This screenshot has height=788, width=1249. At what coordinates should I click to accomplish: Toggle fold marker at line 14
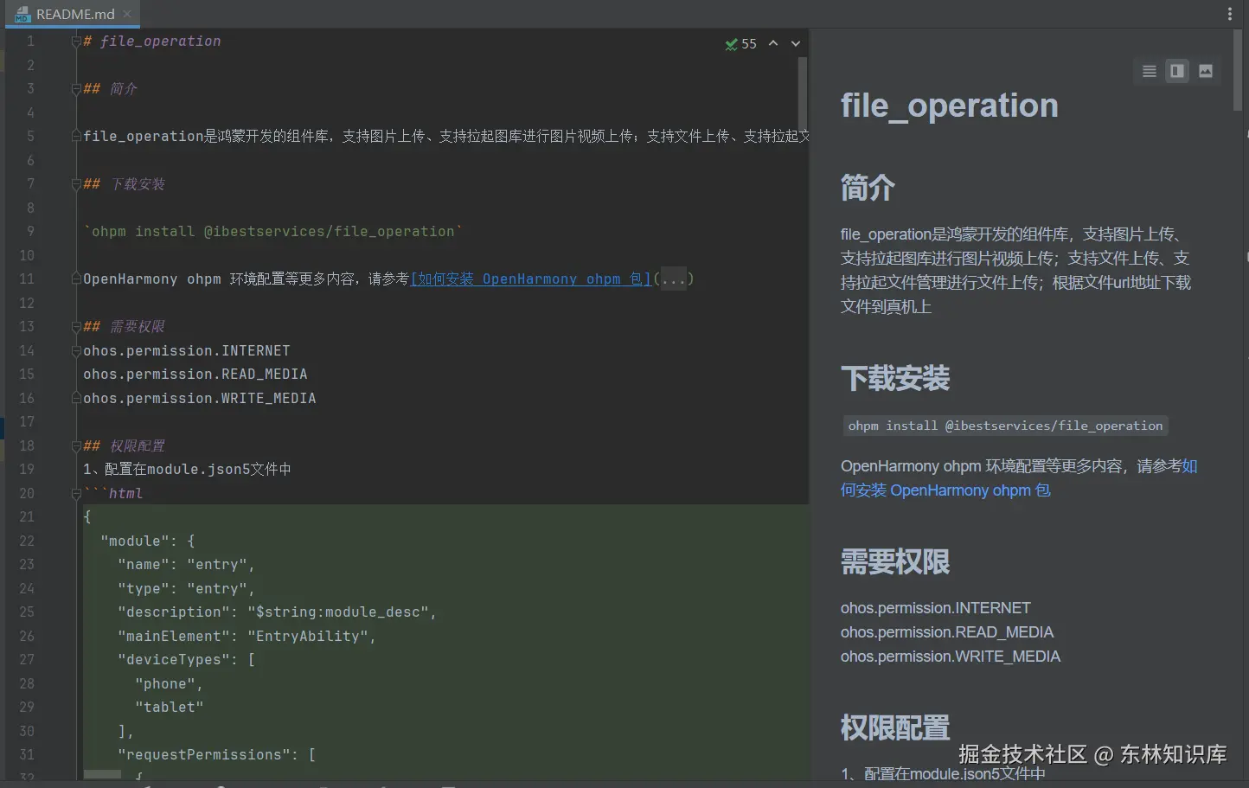(76, 351)
